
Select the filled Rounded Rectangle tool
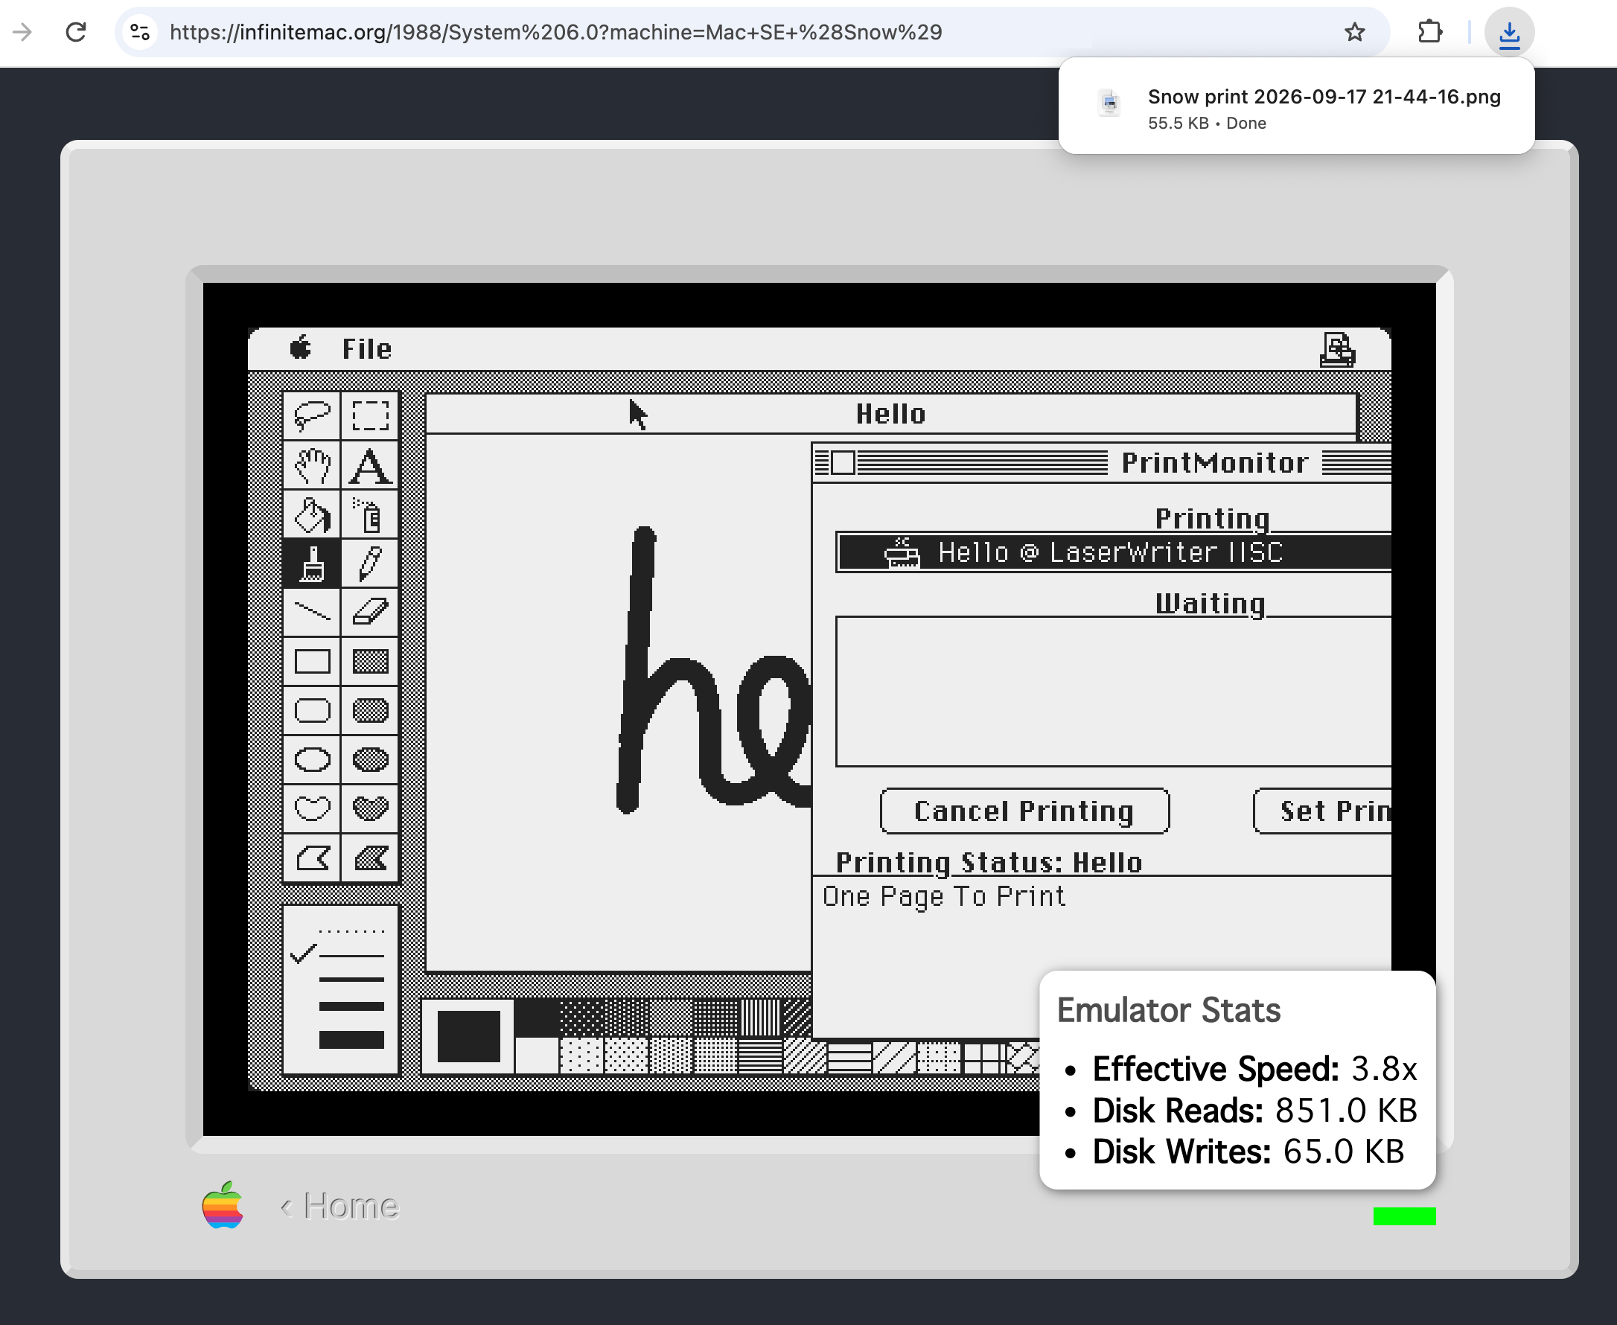[x=370, y=711]
